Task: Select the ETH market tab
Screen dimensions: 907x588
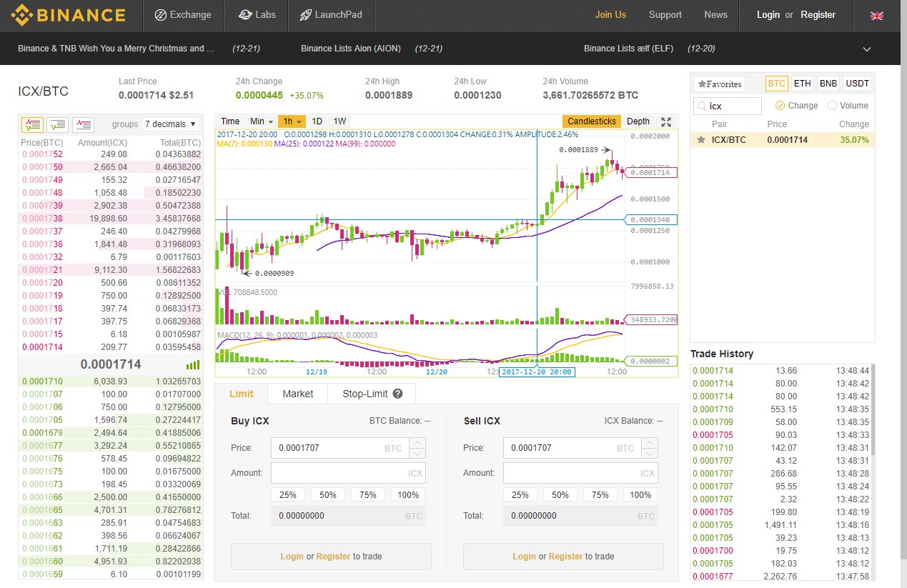Action: point(803,84)
